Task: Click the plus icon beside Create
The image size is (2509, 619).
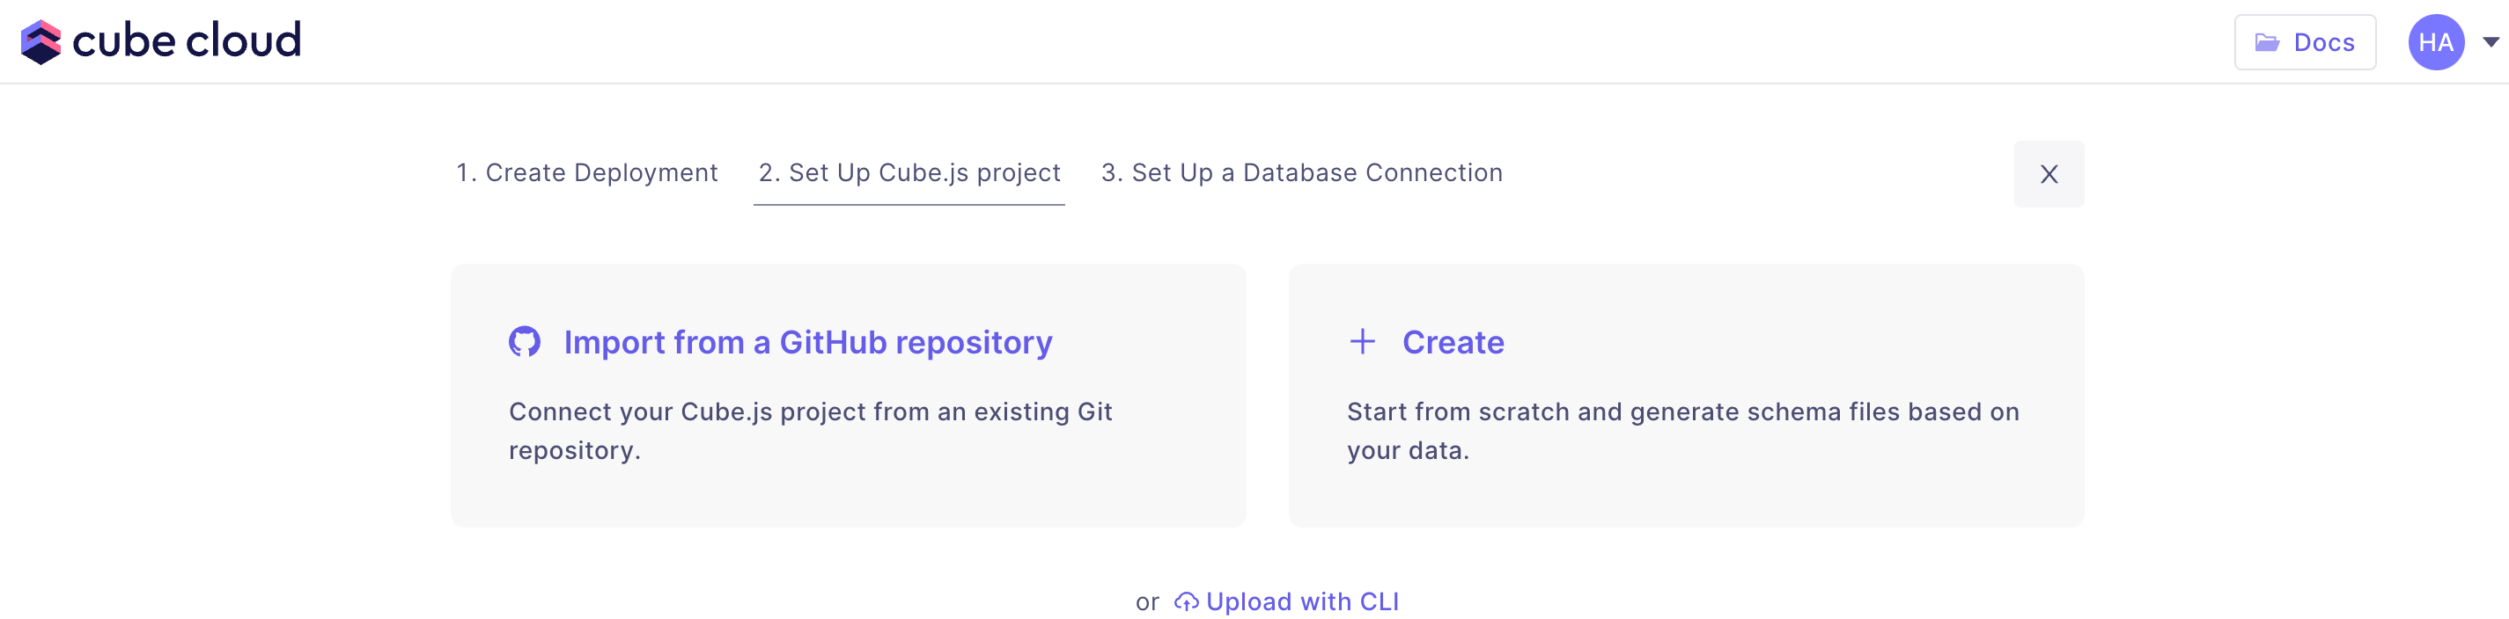Action: 1362,342
